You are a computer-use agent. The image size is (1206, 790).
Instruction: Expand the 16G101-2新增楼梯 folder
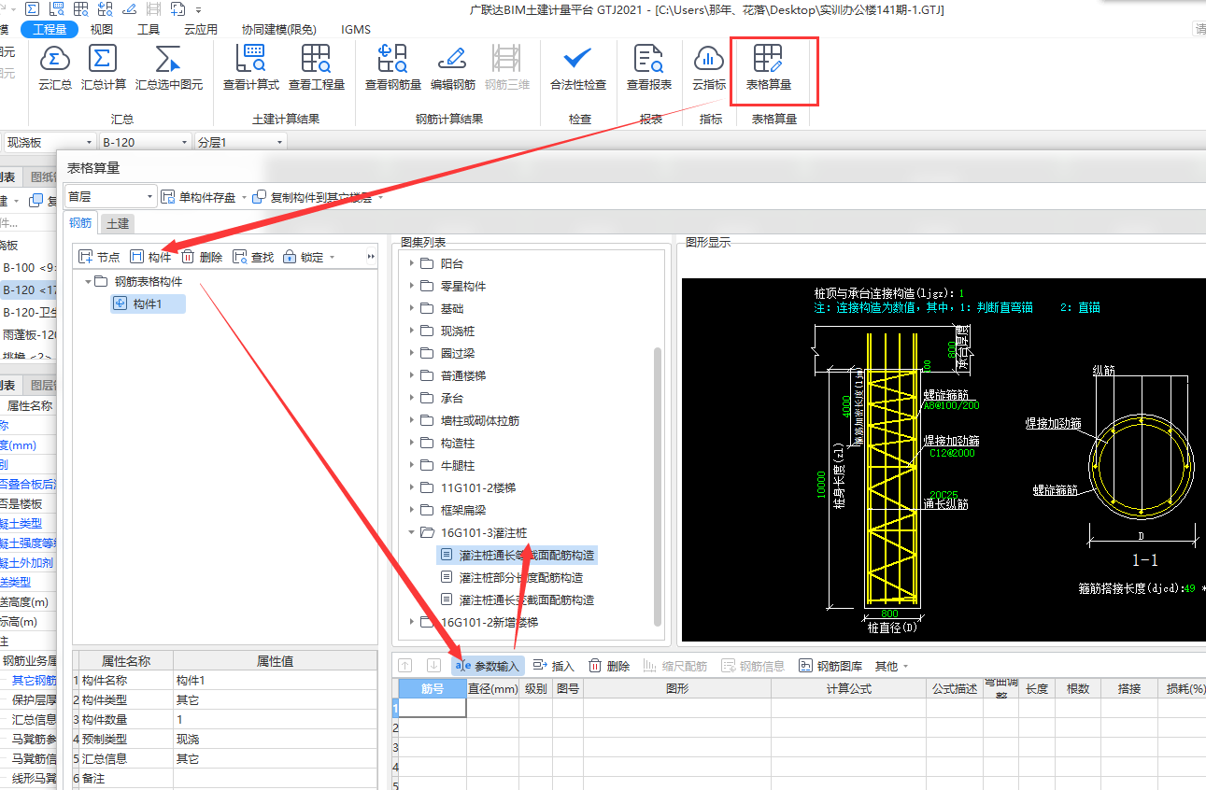point(412,623)
